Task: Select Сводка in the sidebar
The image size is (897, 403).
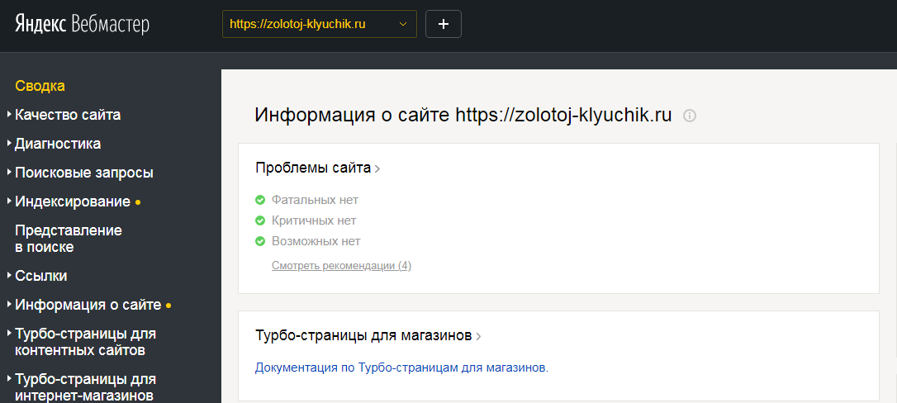Action: (x=40, y=86)
